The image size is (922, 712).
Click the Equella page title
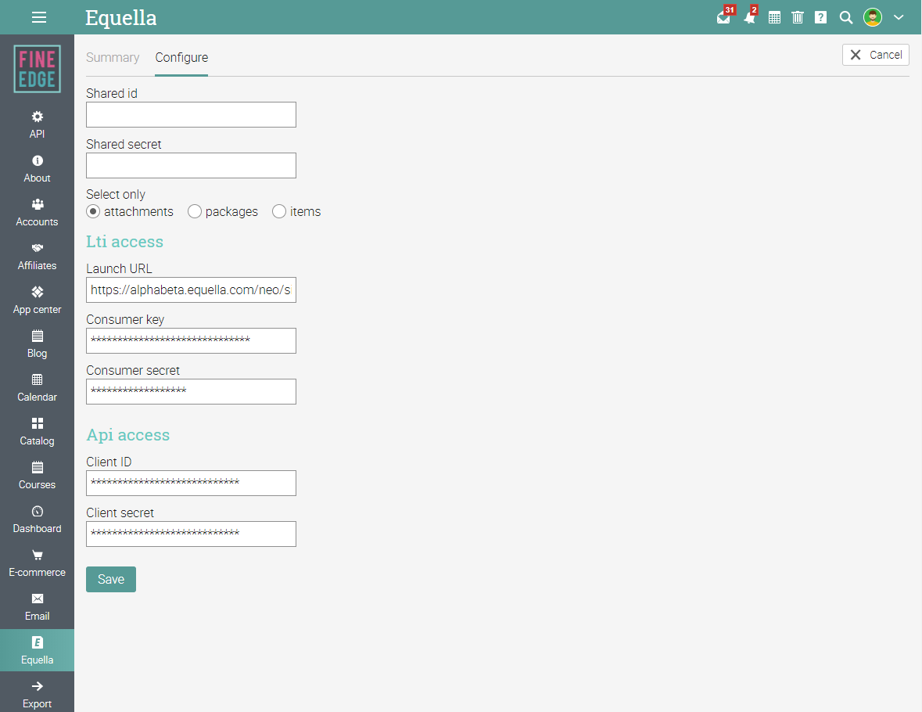(121, 18)
